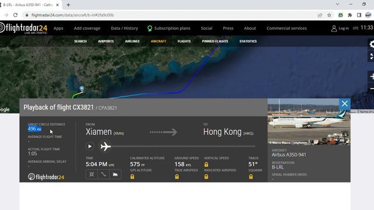Click the share page icon in address bar

320,15
